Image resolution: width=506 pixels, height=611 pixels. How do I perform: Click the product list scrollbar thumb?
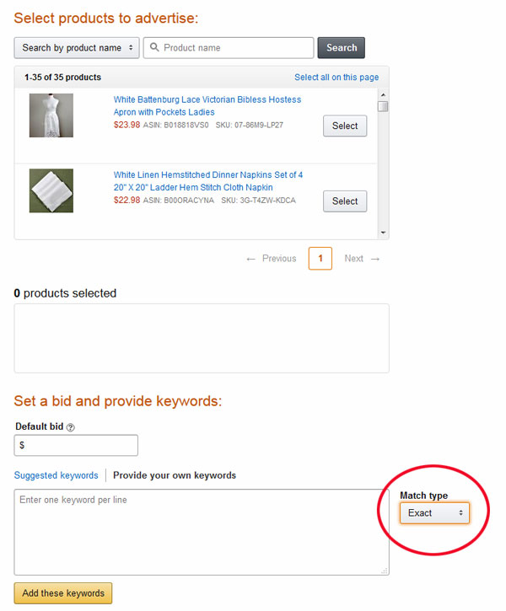click(x=383, y=106)
